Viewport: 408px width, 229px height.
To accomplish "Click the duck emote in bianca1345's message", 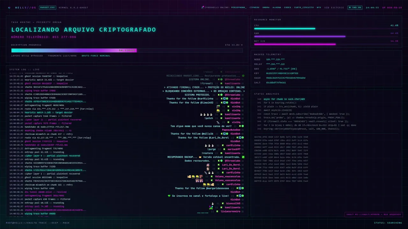I will point(213,204).
